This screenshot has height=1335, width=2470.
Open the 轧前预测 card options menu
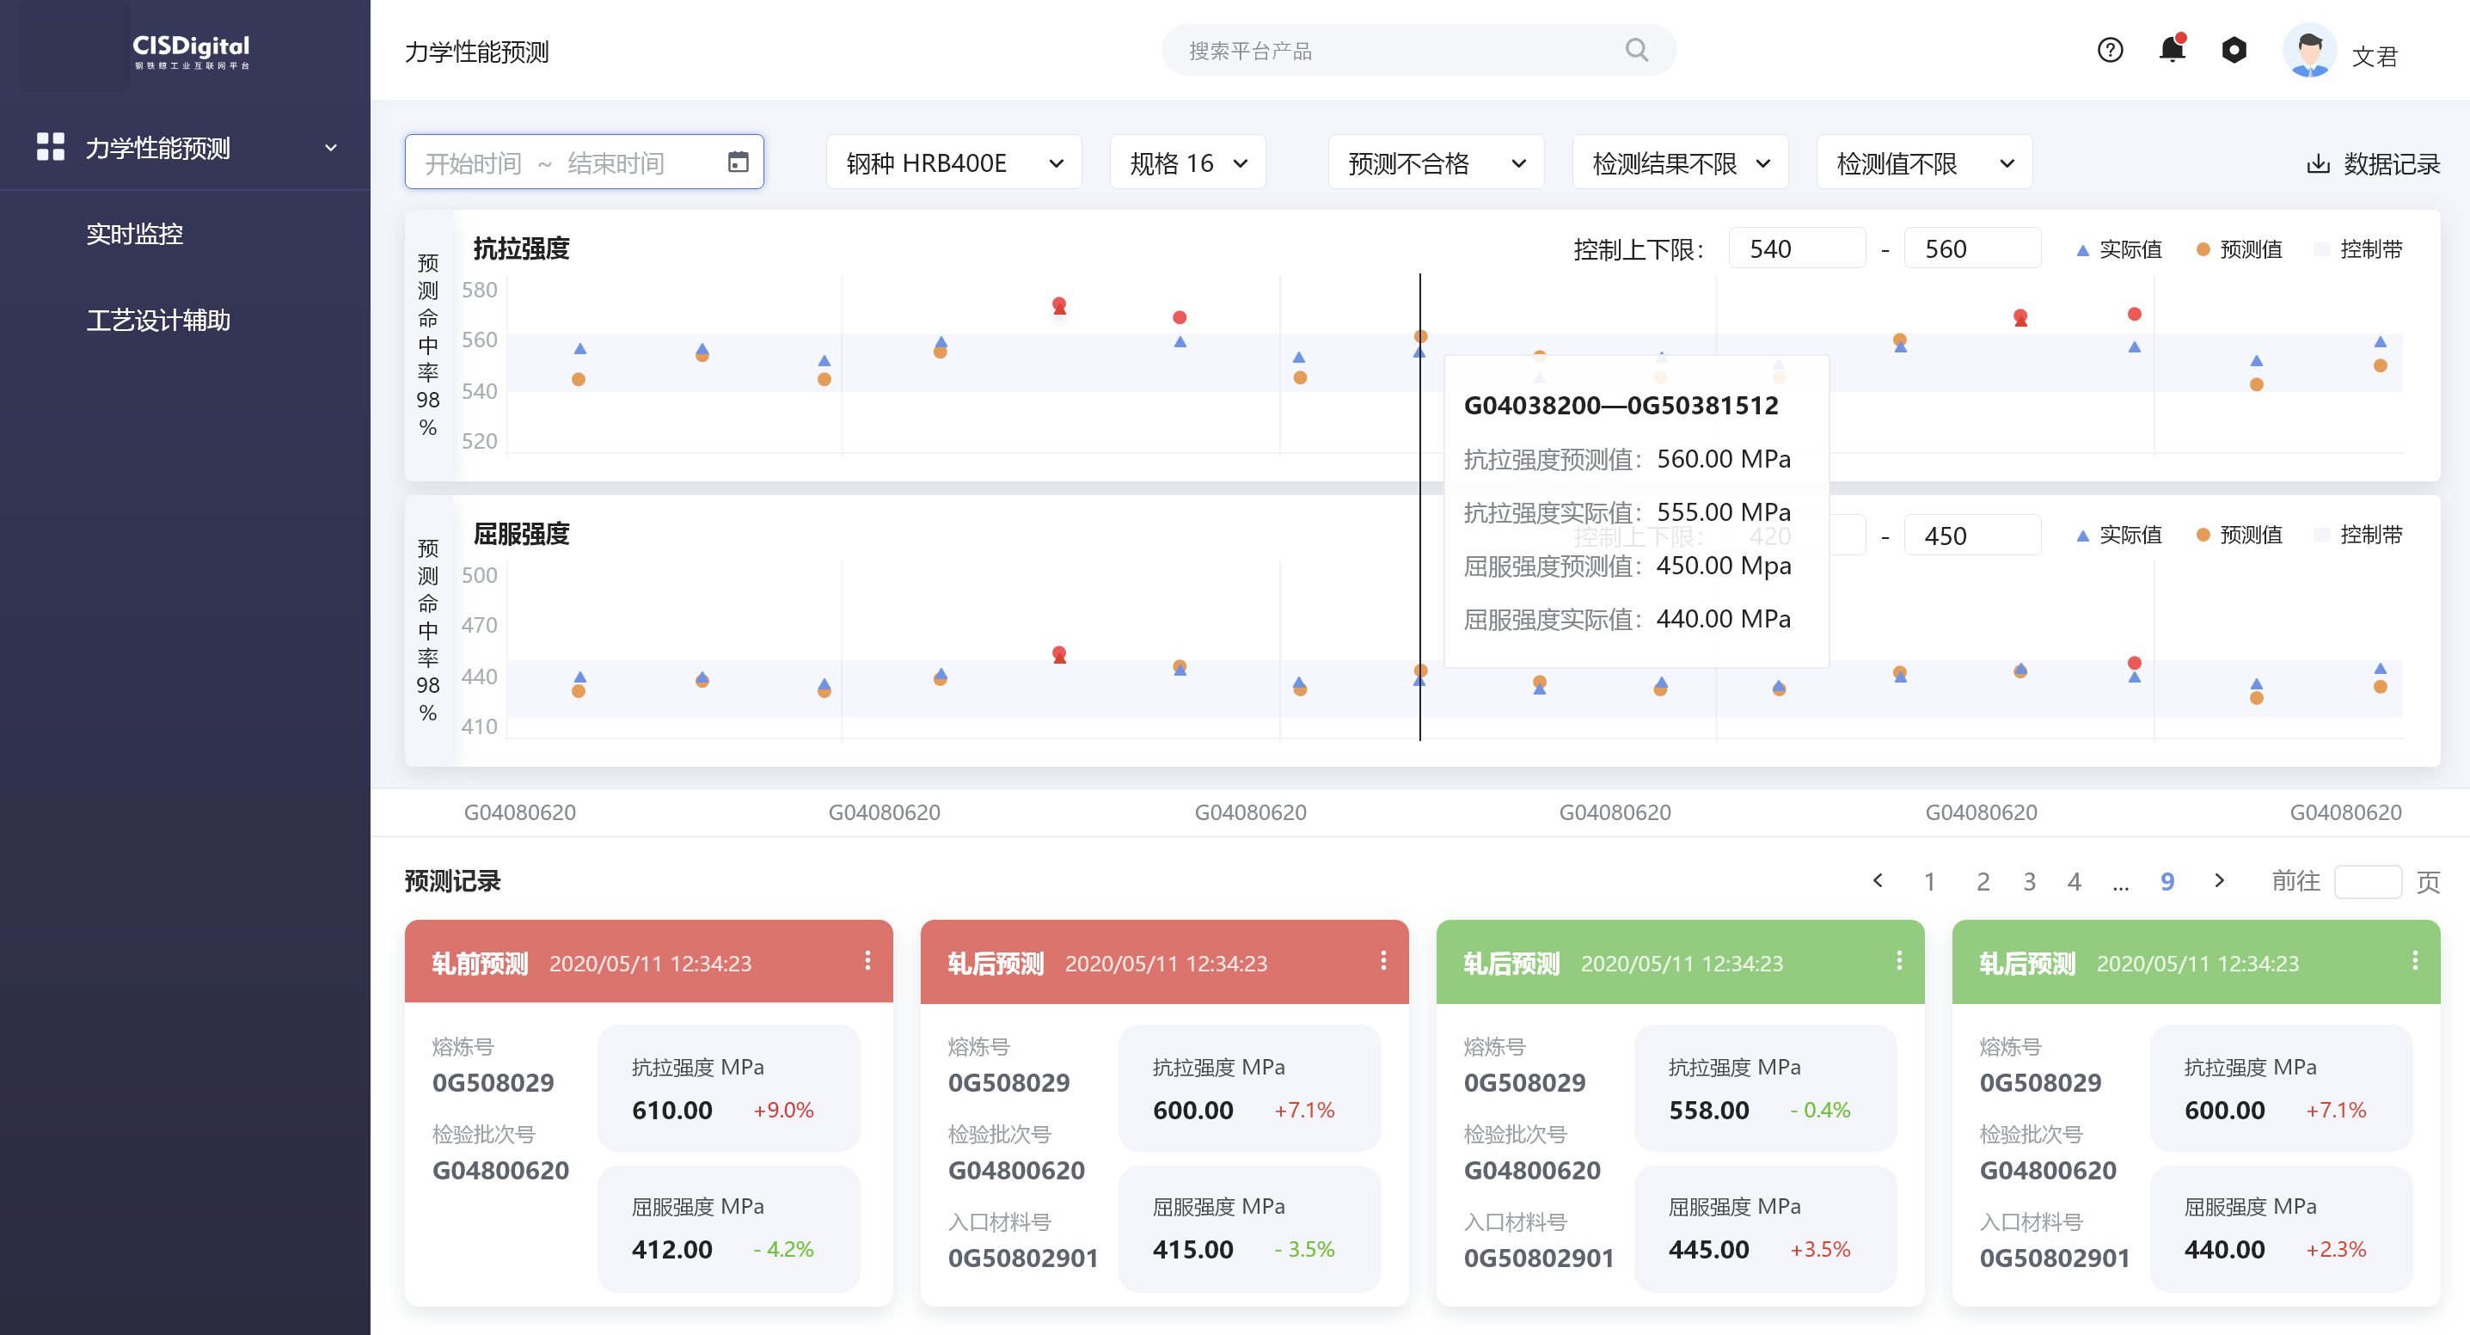click(867, 961)
